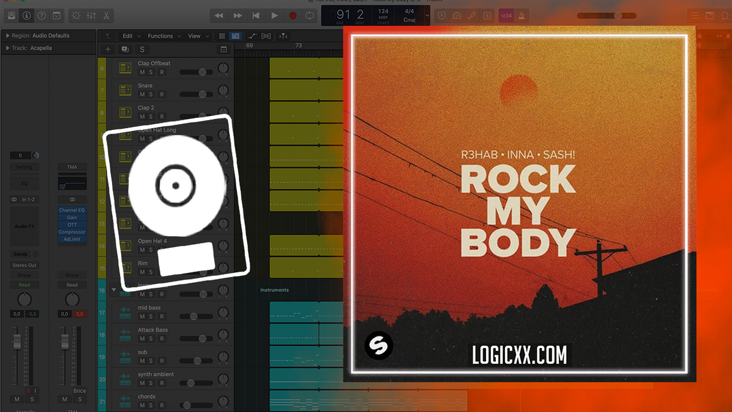Click the Quick Help question mark icon
The height and width of the screenshot is (412, 732).
(x=41, y=16)
